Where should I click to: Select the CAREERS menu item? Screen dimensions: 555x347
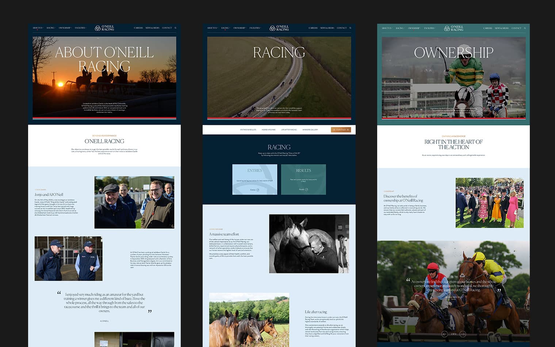(x=138, y=28)
